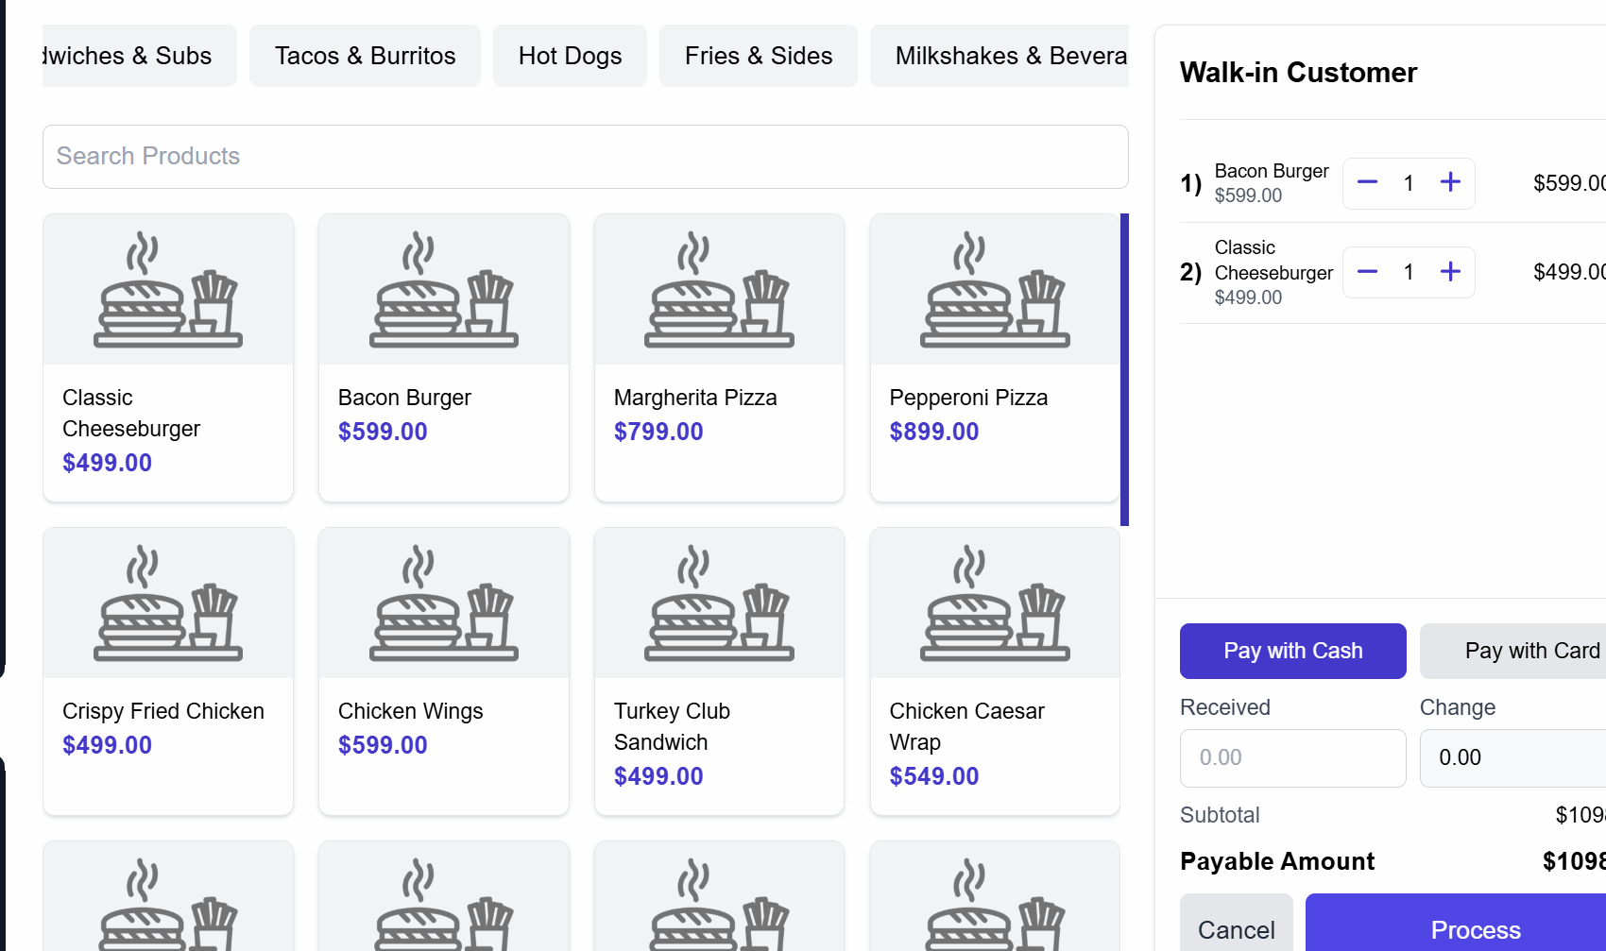Add Crispy Fried Chicken to order

[x=168, y=671]
